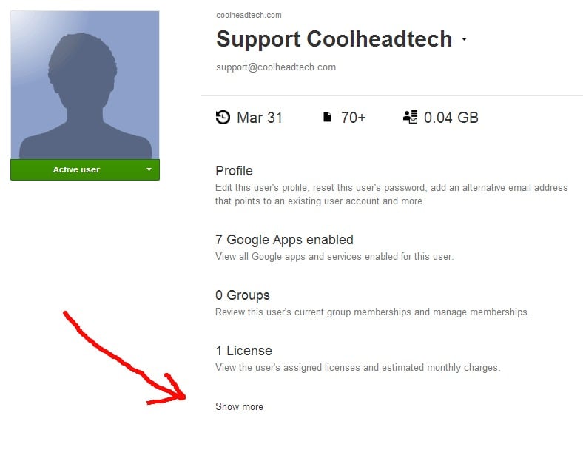Open the 1 License section

[x=243, y=351]
